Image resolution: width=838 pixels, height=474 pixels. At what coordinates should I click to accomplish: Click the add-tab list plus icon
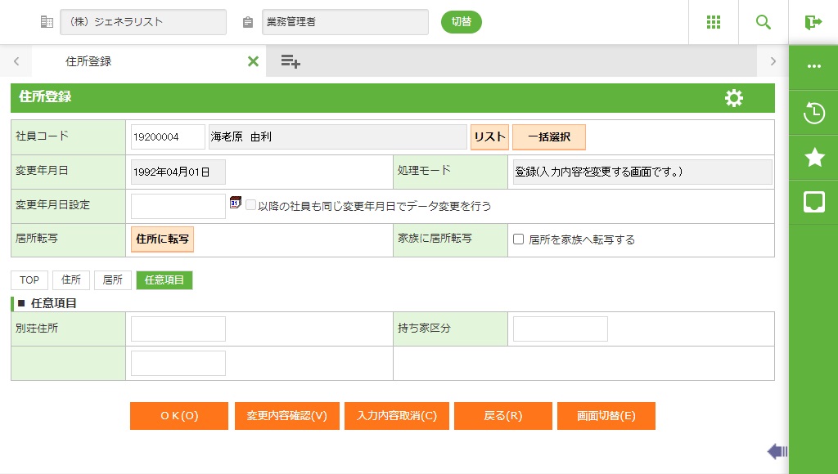[291, 61]
